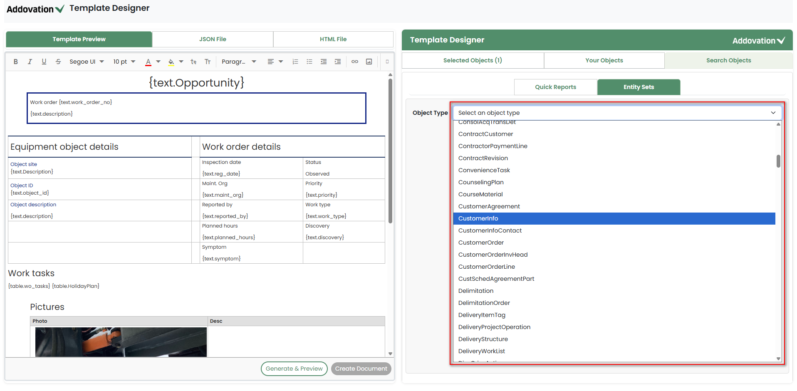Insert a bulleted list
Screen dimensions: 797x391
[309, 62]
